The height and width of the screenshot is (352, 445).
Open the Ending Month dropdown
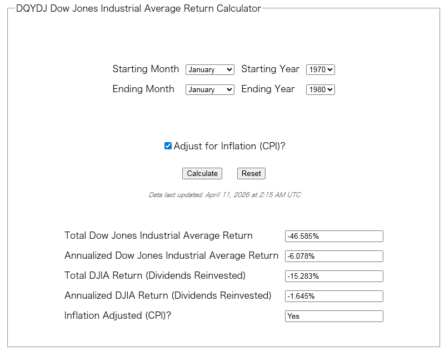[x=209, y=89]
